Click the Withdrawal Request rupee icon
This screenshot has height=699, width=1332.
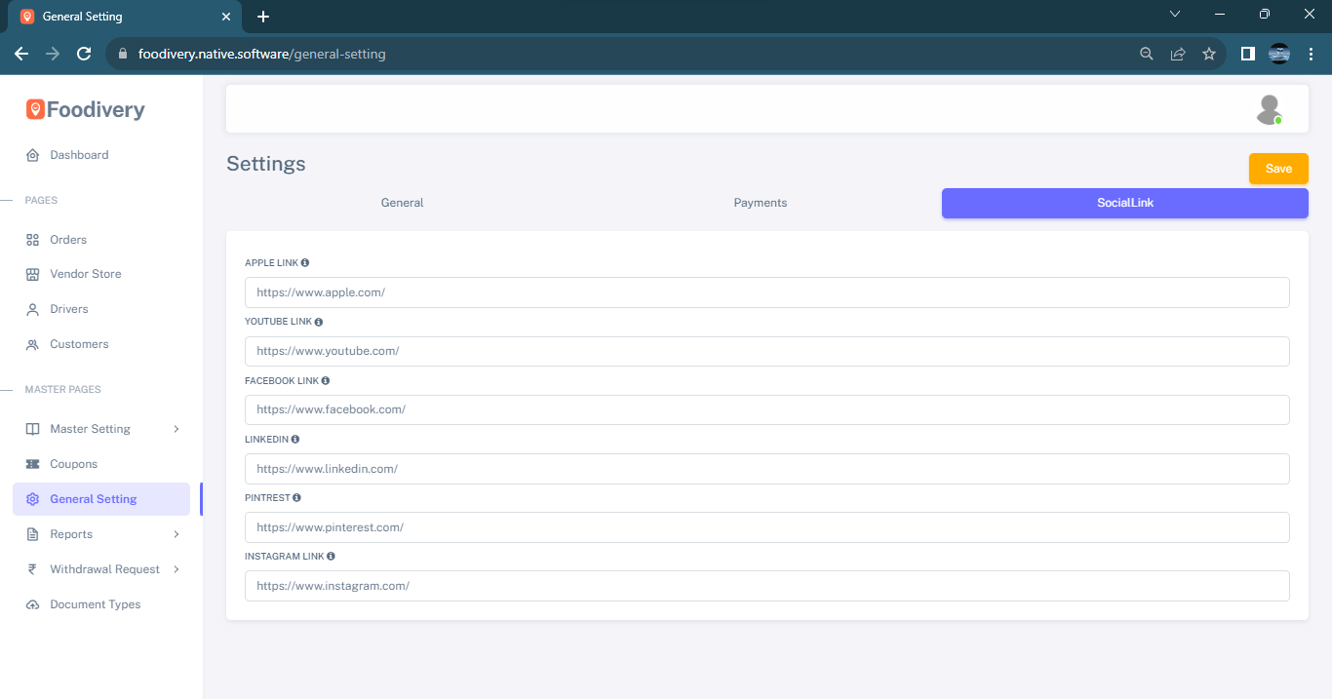32,569
